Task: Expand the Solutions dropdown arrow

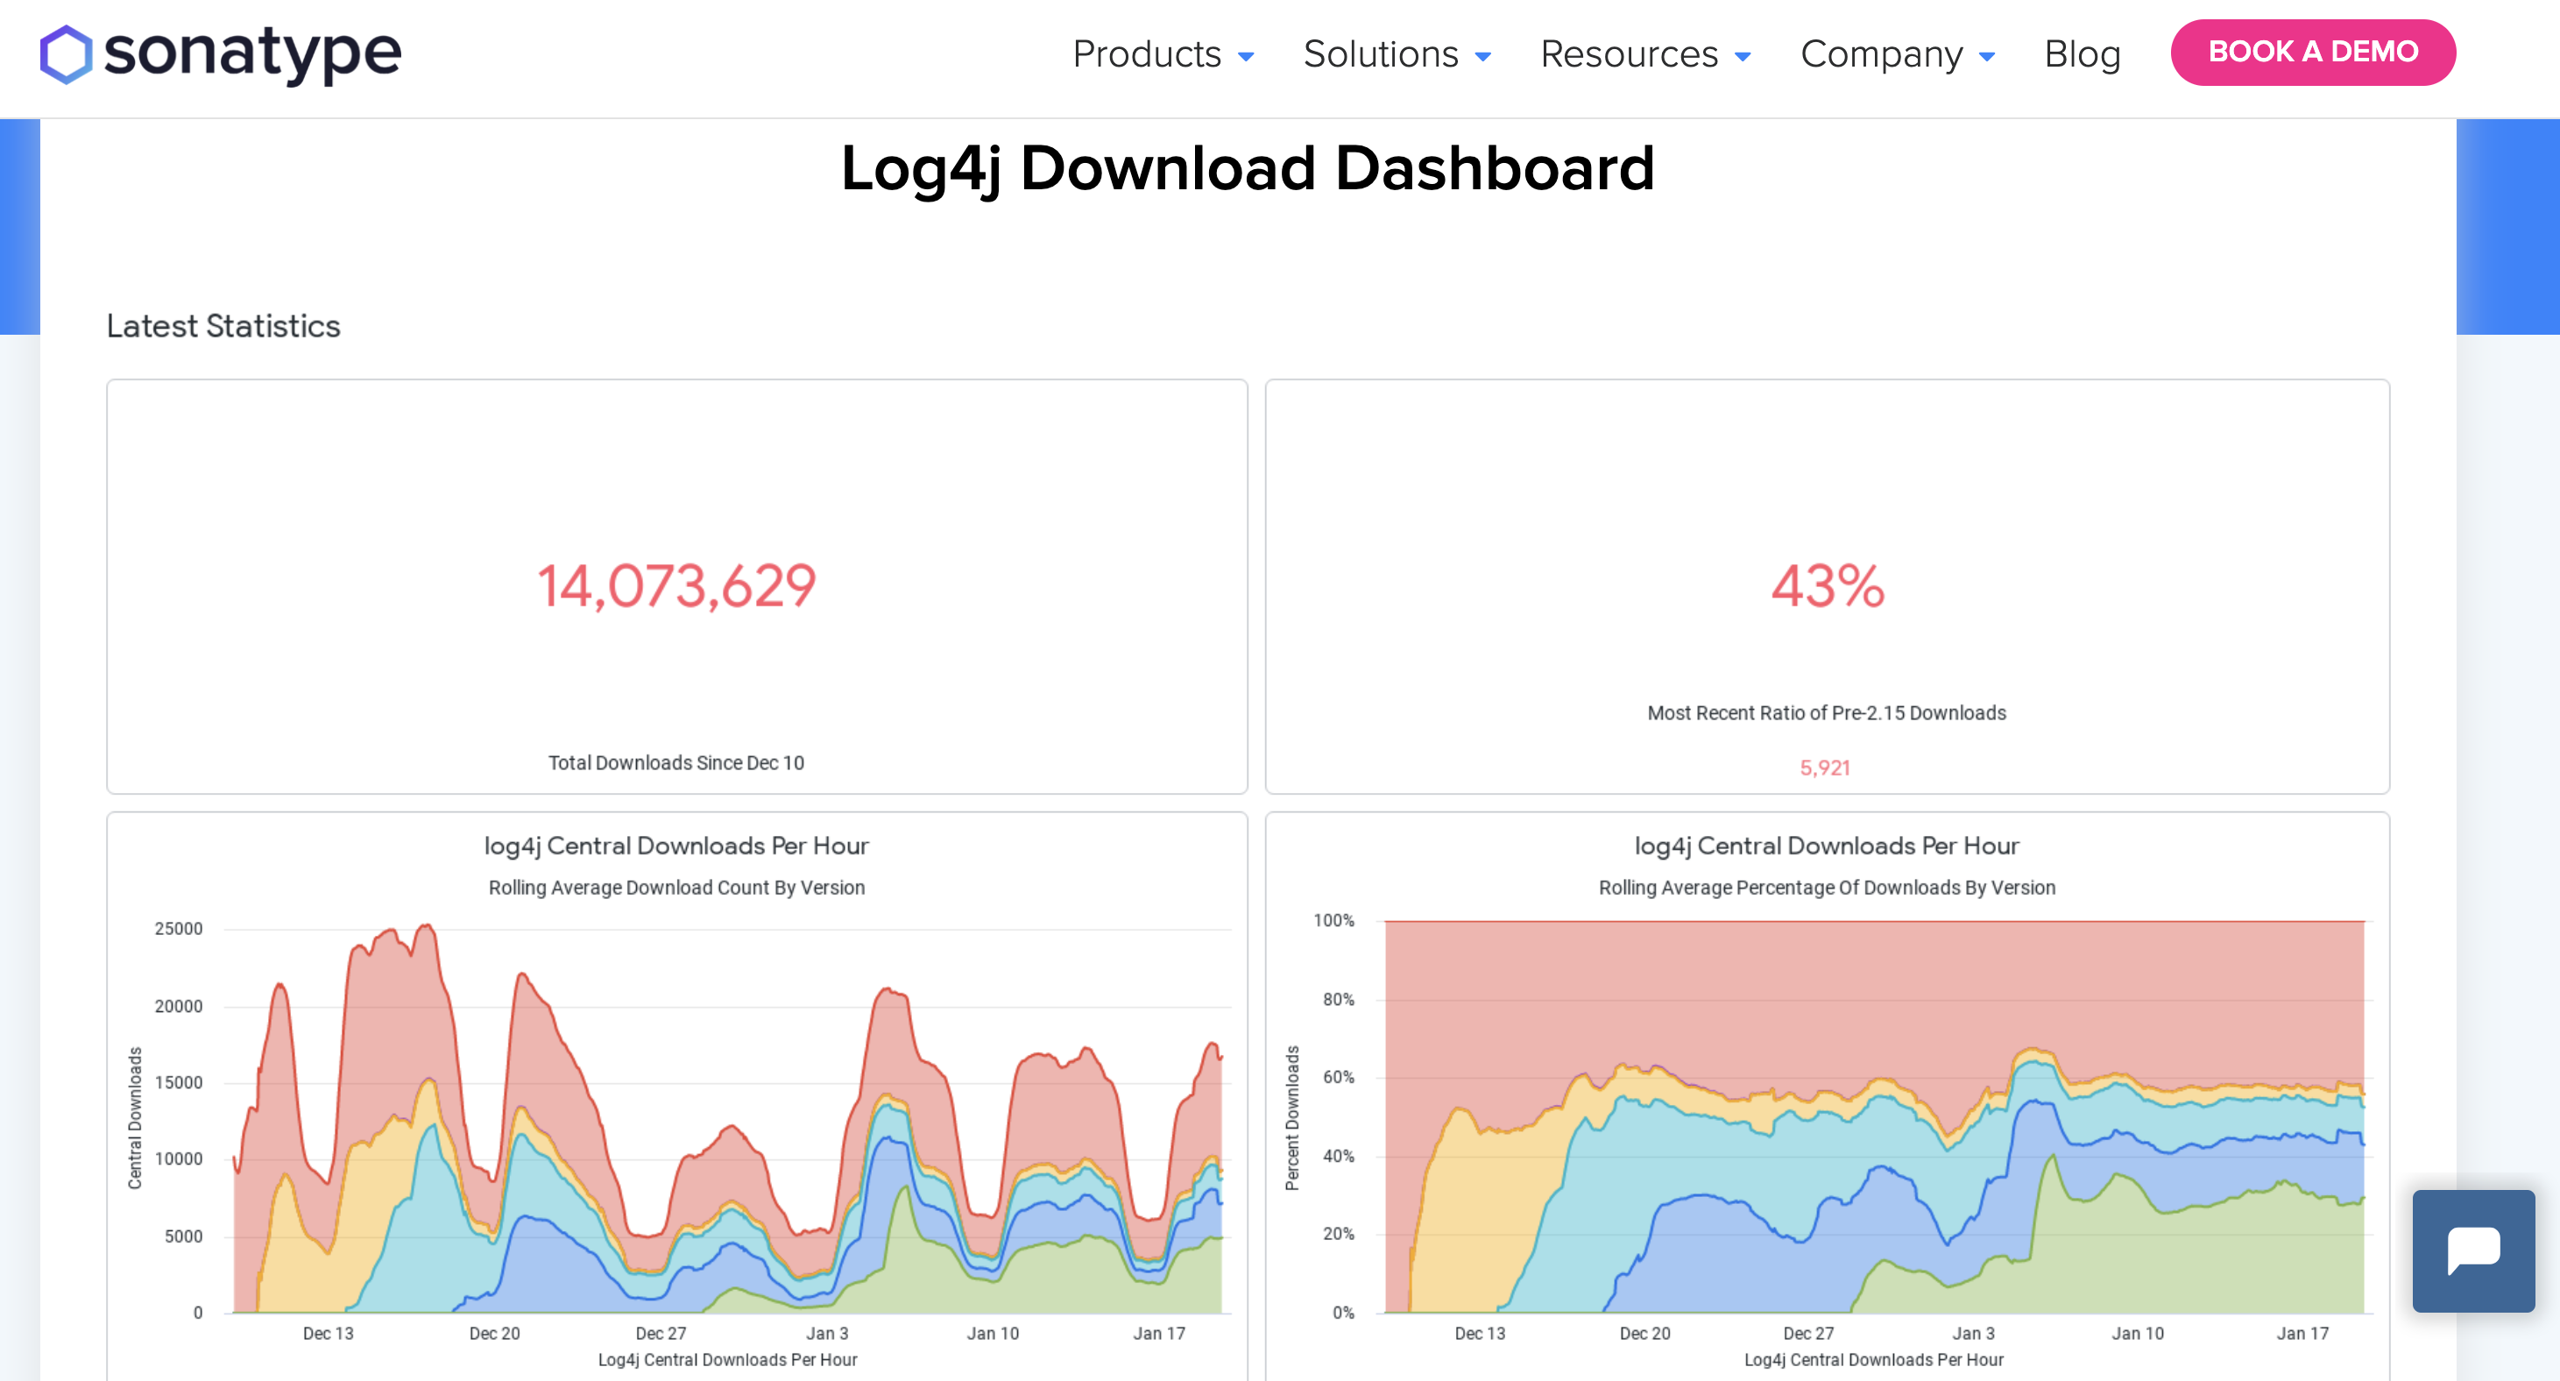Action: click(x=1482, y=57)
